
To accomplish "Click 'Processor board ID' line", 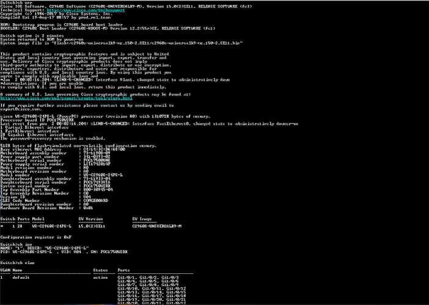I will [37, 120].
